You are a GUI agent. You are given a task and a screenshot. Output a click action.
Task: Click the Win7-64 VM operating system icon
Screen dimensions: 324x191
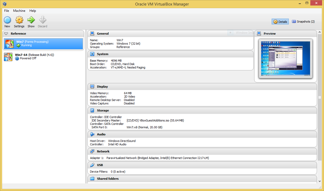pyautogui.click(x=8, y=57)
